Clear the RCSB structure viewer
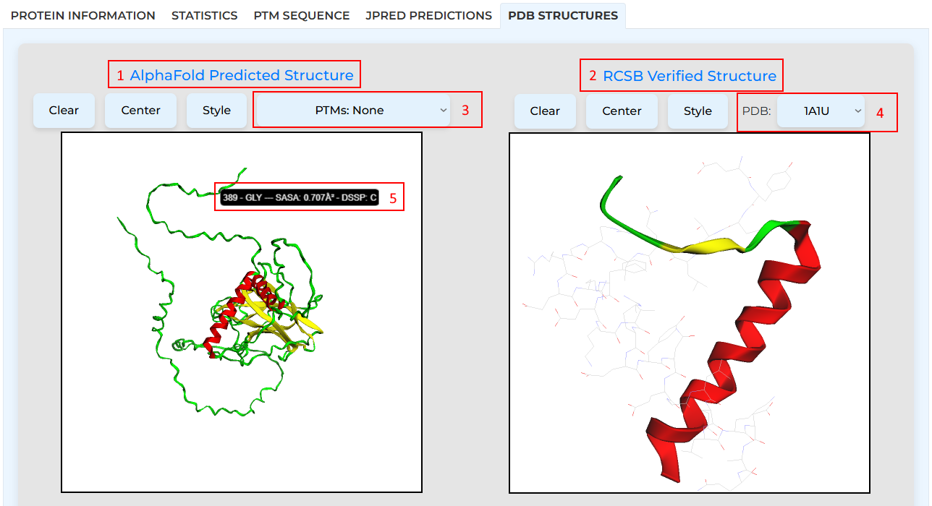 [545, 111]
